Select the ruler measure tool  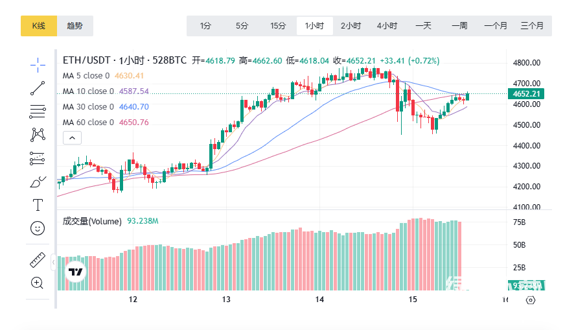[38, 260]
